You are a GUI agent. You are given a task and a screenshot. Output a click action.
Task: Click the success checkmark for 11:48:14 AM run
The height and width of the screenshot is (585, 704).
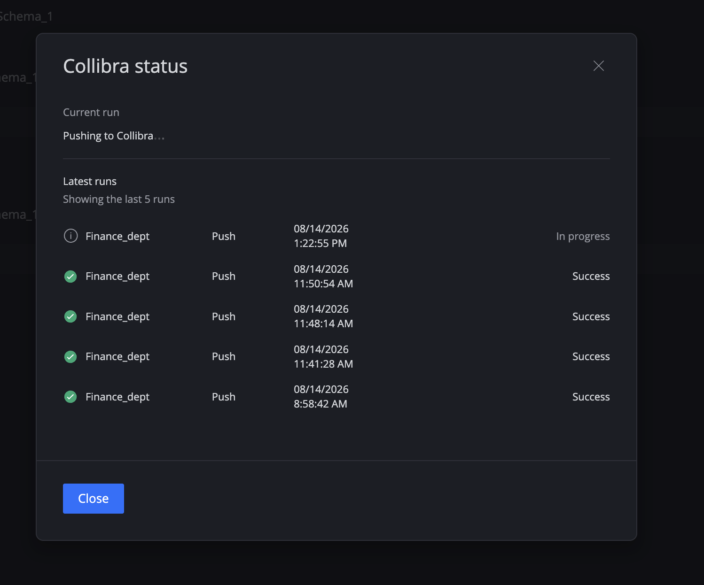(x=70, y=316)
